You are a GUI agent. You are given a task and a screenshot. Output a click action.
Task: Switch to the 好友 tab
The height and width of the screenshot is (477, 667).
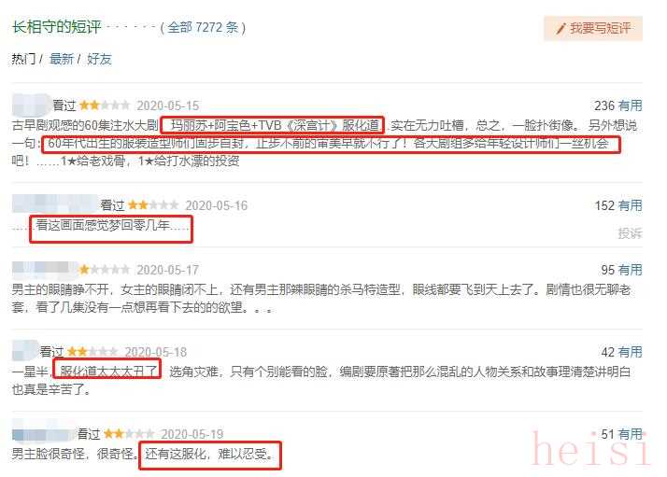coord(99,59)
